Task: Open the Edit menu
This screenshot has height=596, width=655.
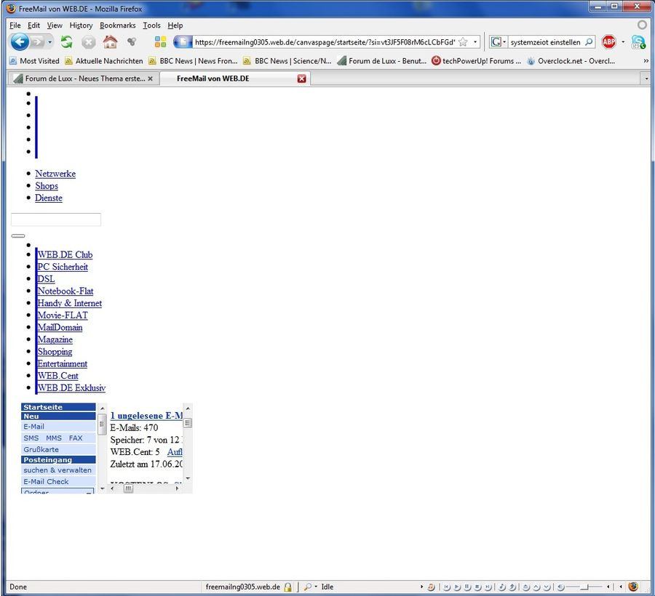Action: tap(33, 25)
